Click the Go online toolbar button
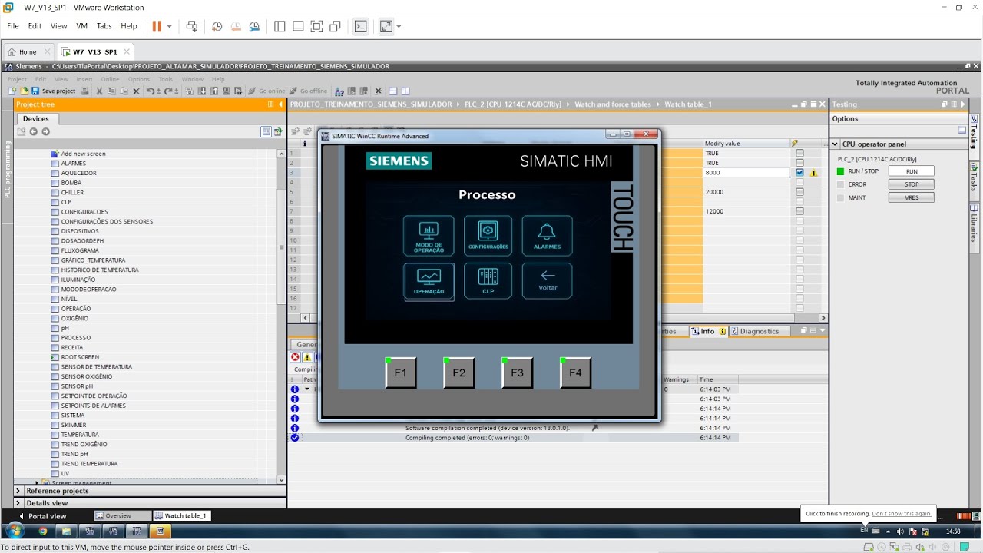Viewport: 983px width, 553px height. 266,91
